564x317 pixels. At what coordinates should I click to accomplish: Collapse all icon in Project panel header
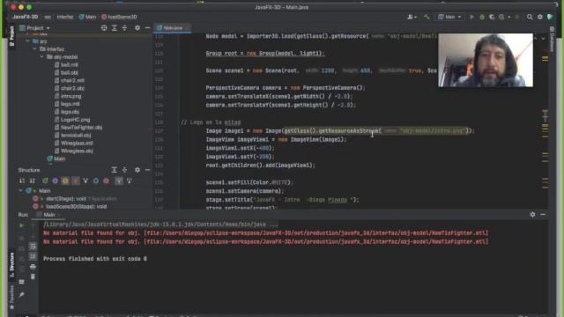[124, 27]
